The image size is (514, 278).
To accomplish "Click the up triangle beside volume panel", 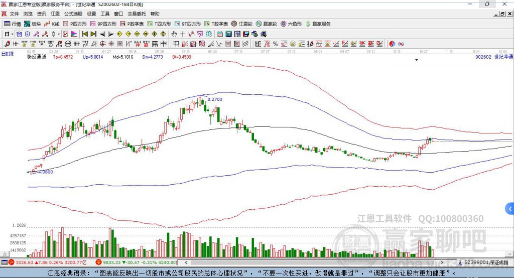I will pos(5,254).
